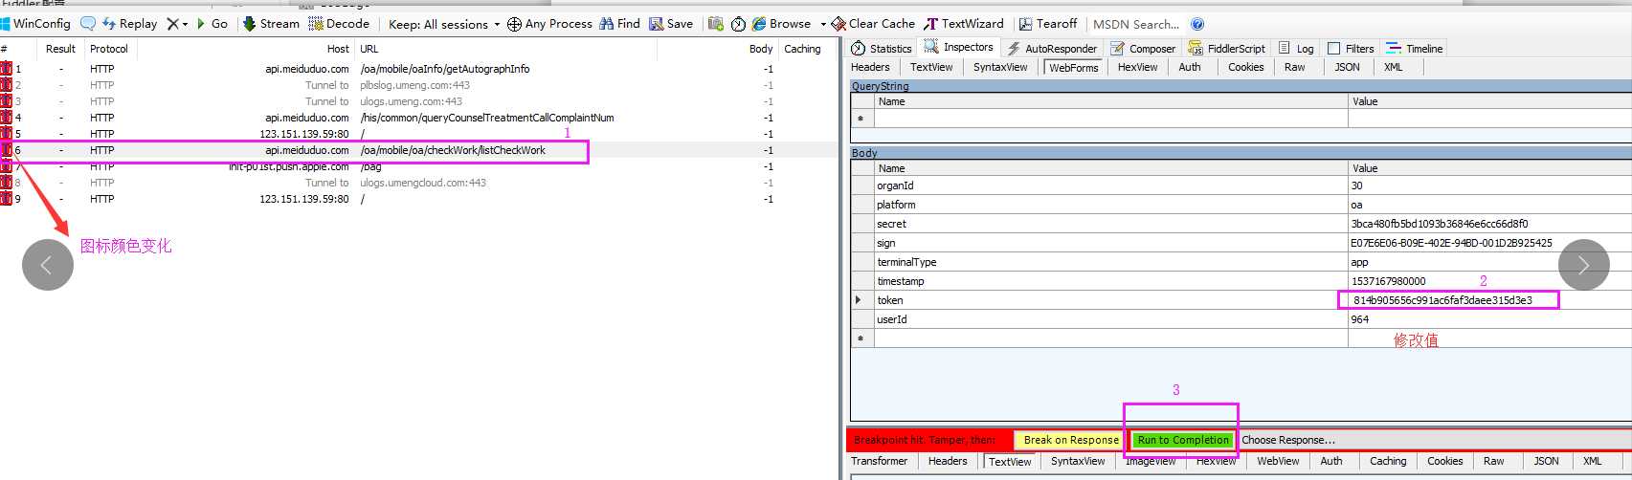
Task: Click Clear Cache in toolbar
Action: (873, 23)
